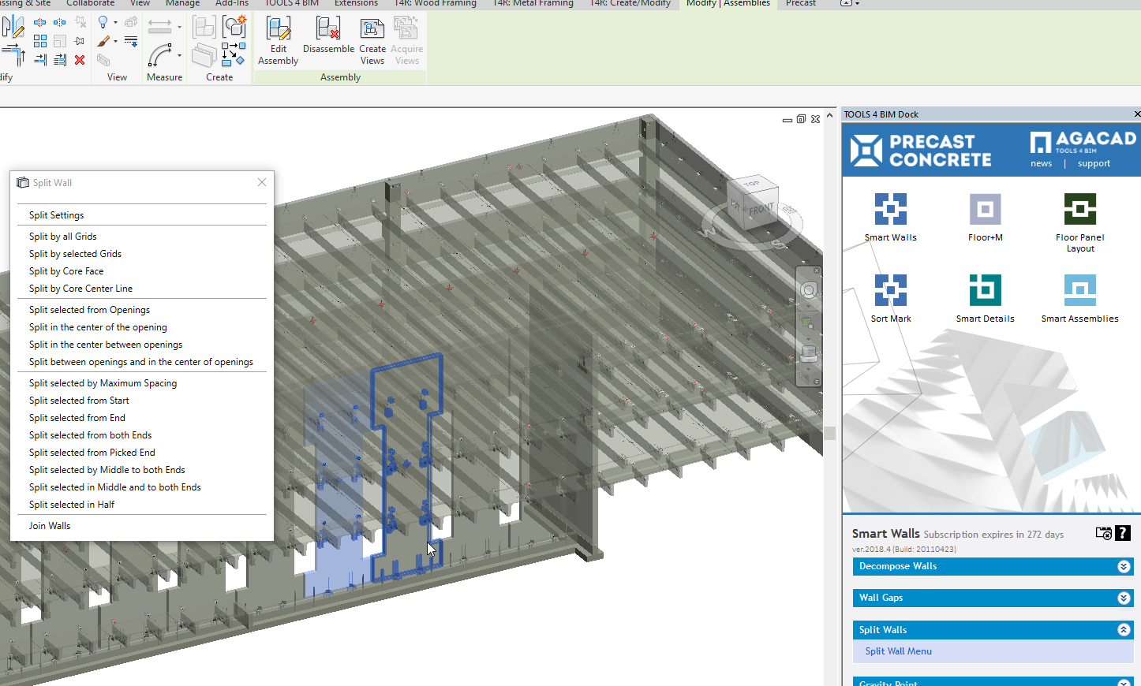The width and height of the screenshot is (1141, 686).
Task: Click the ViewCube FRONT face
Action: click(761, 210)
